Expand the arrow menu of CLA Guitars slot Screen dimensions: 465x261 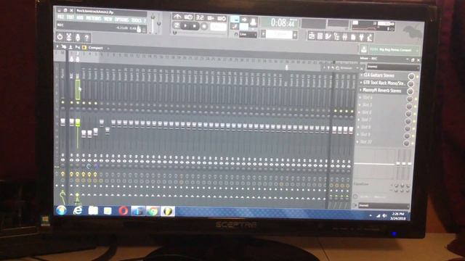tap(361, 75)
